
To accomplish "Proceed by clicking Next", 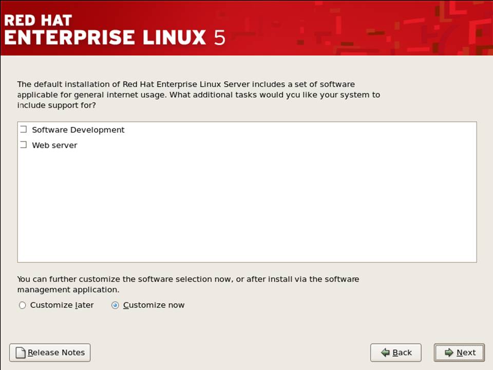I will tap(459, 353).
